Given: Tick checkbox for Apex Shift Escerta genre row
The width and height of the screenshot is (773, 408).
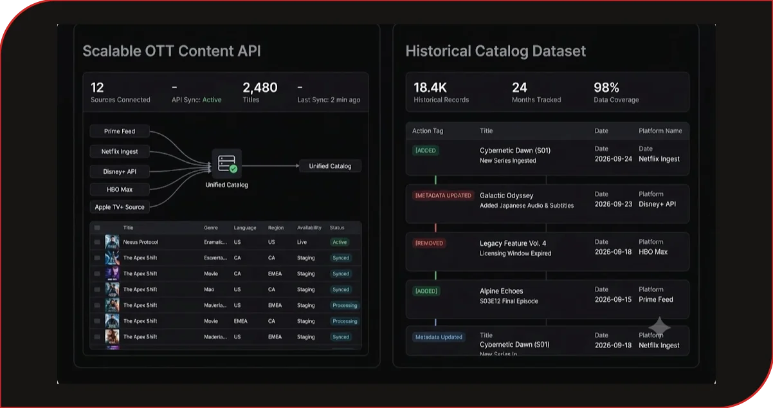Looking at the screenshot, I should point(97,258).
